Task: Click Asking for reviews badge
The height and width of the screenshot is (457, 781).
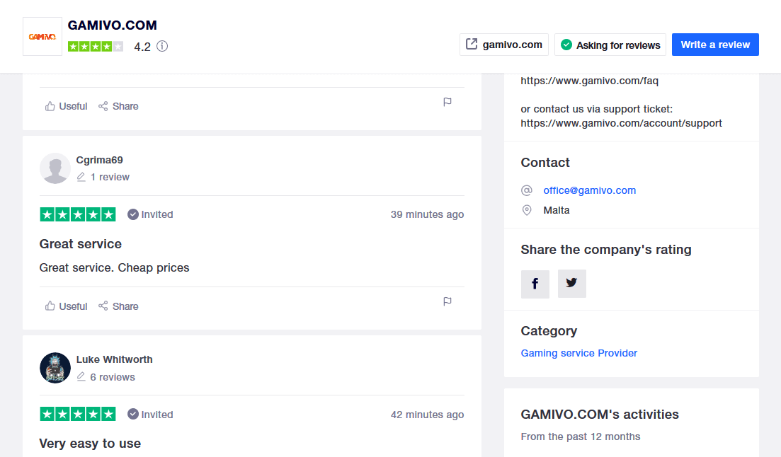Action: click(610, 45)
